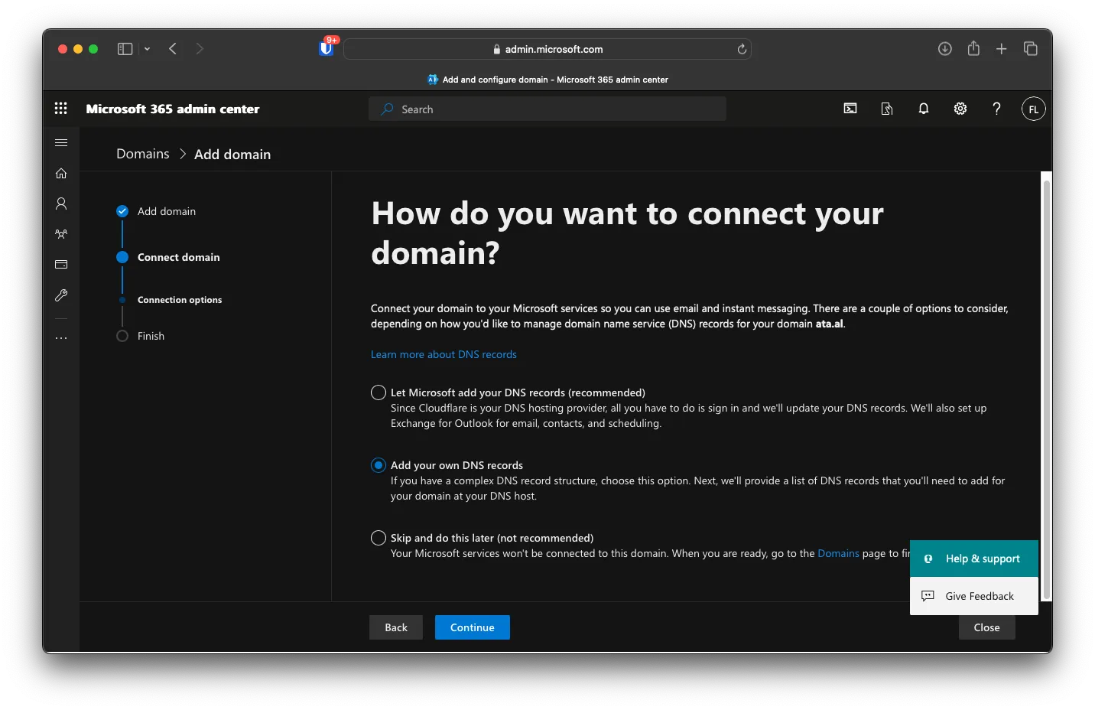Image resolution: width=1095 pixels, height=710 pixels.
Task: Open Users icon in left navigation
Action: [61, 204]
